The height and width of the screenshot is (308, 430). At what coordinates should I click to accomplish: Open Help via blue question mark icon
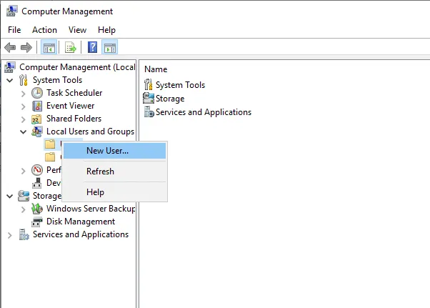[92, 47]
